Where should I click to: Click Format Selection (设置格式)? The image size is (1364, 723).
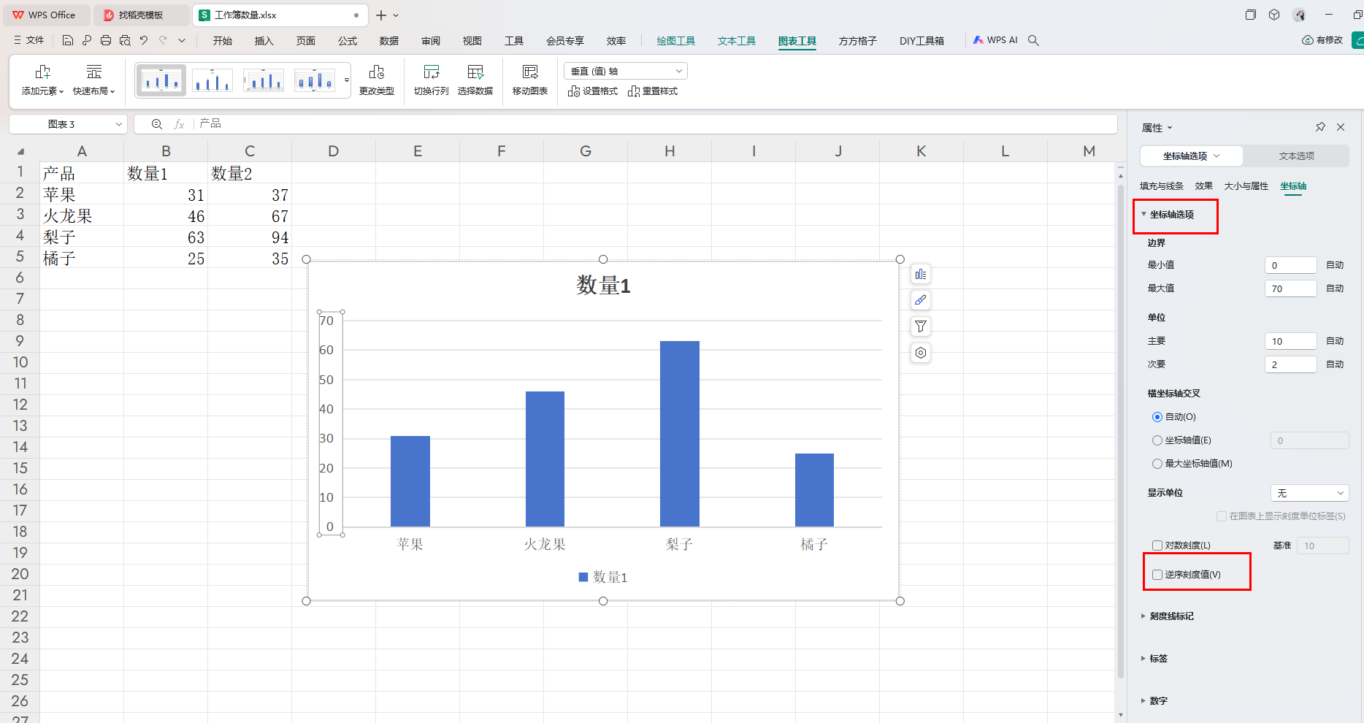(593, 91)
